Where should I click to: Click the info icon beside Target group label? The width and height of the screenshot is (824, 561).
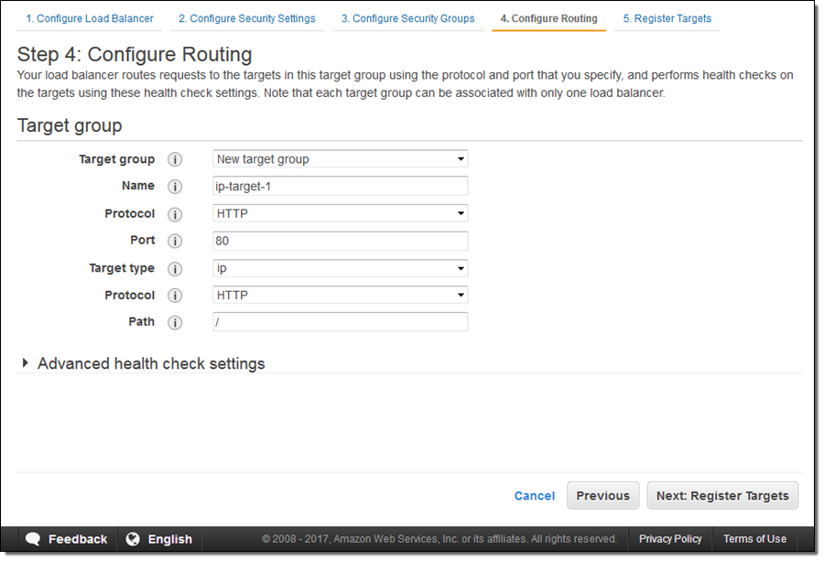point(175,159)
